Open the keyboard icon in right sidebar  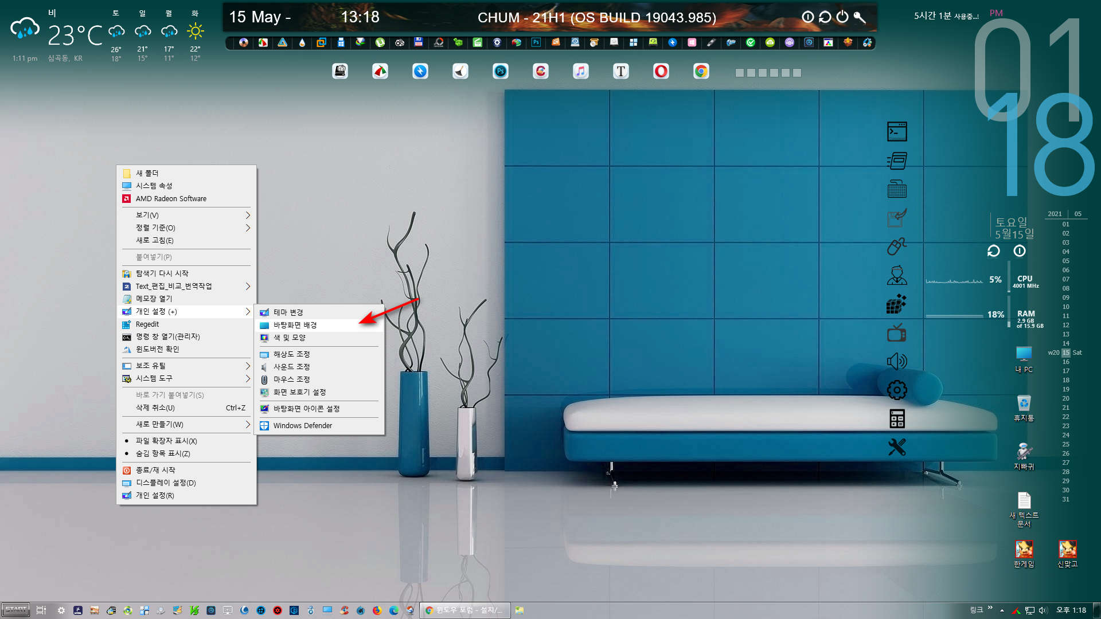click(x=897, y=189)
